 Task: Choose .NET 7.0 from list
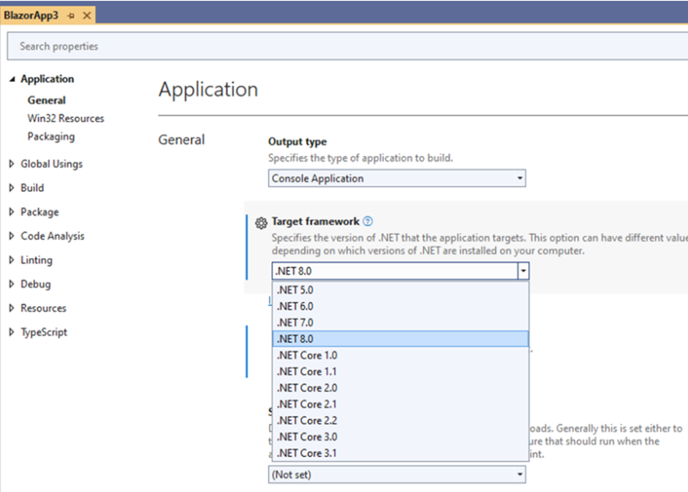pyautogui.click(x=400, y=322)
